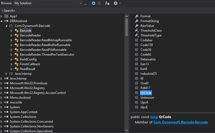
Task: Click the wrench icon beside RawValue
Action: [137, 26]
